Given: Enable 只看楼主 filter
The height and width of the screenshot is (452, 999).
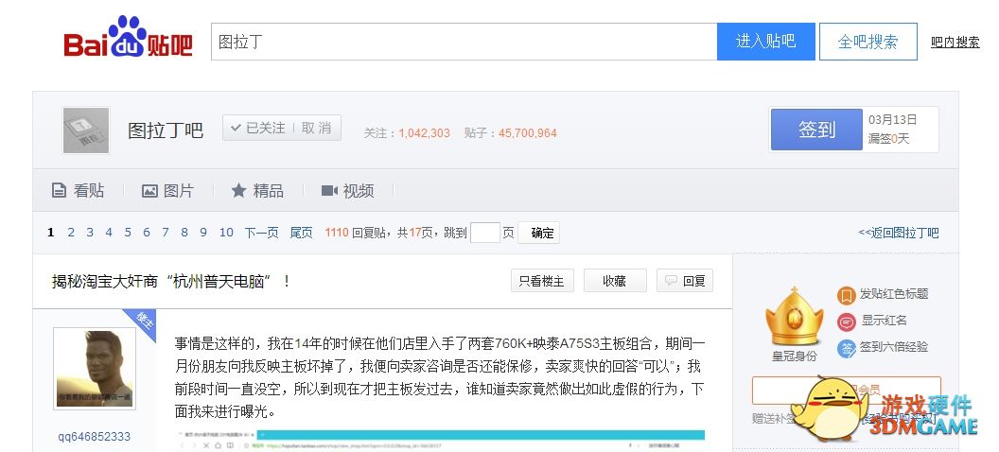Looking at the screenshot, I should [541, 281].
